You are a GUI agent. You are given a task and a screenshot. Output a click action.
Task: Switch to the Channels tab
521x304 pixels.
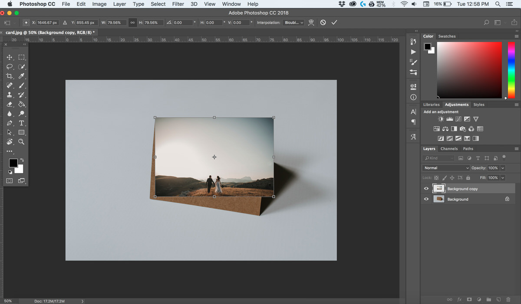coord(449,149)
